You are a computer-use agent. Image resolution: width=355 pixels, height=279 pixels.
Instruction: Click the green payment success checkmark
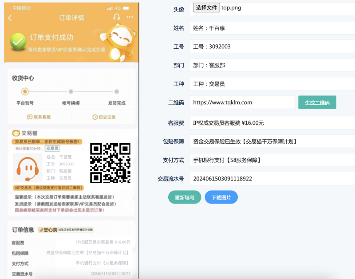coord(18,41)
